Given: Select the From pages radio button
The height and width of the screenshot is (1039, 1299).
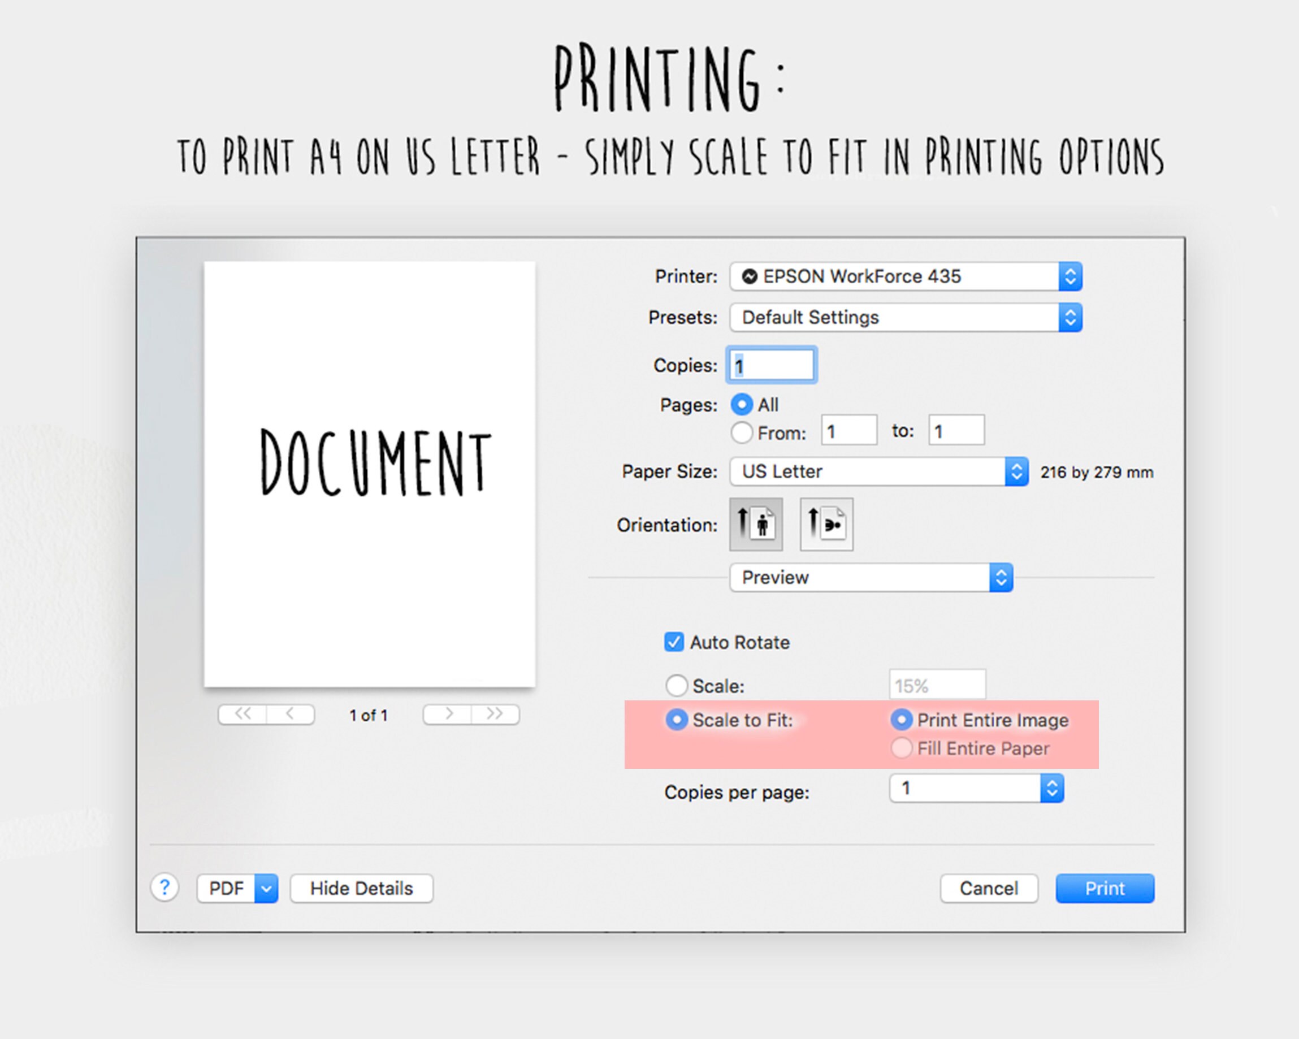Looking at the screenshot, I should coord(742,432).
